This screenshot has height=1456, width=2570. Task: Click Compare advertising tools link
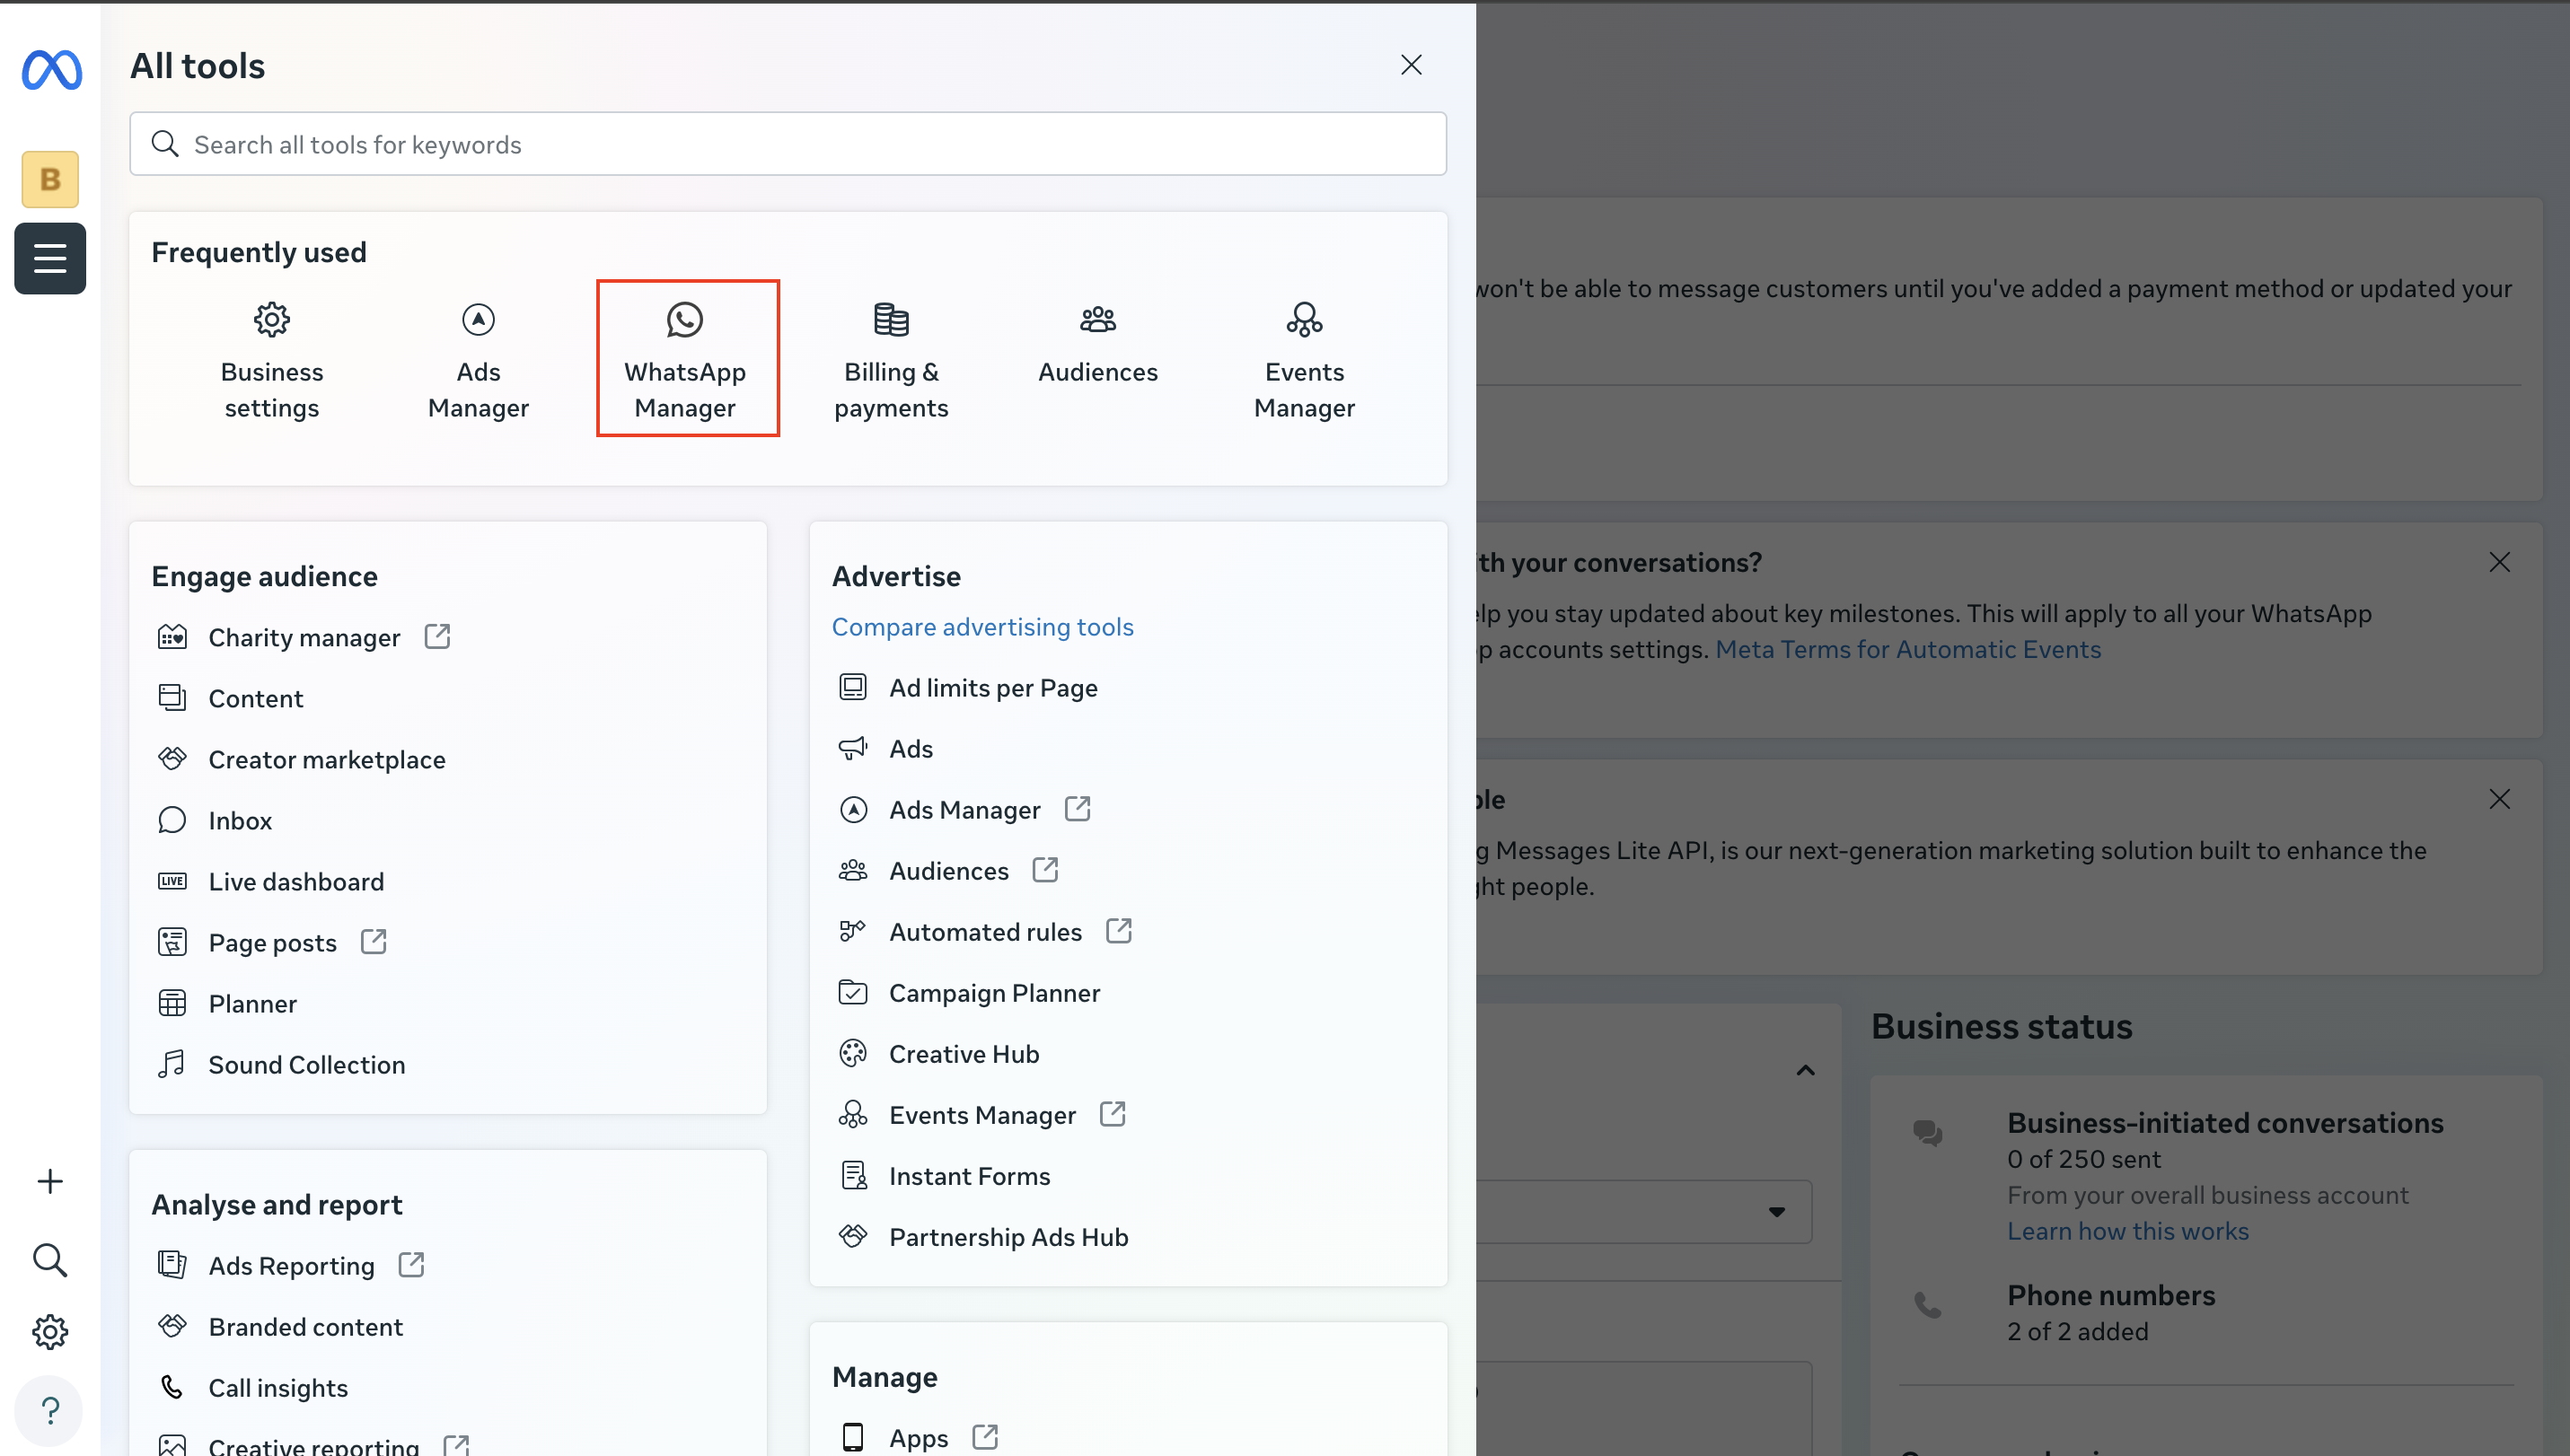coord(981,626)
